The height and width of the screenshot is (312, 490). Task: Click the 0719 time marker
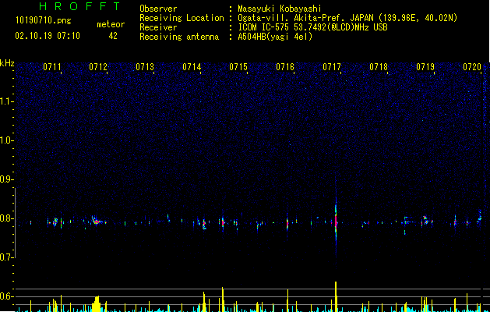click(x=425, y=67)
